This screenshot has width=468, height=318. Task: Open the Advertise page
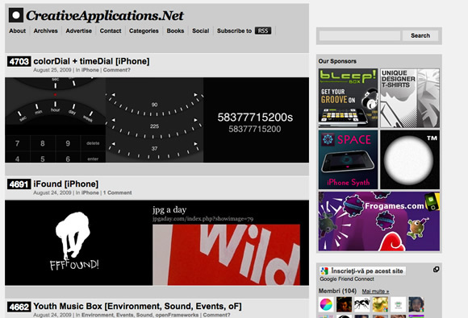pyautogui.click(x=79, y=31)
